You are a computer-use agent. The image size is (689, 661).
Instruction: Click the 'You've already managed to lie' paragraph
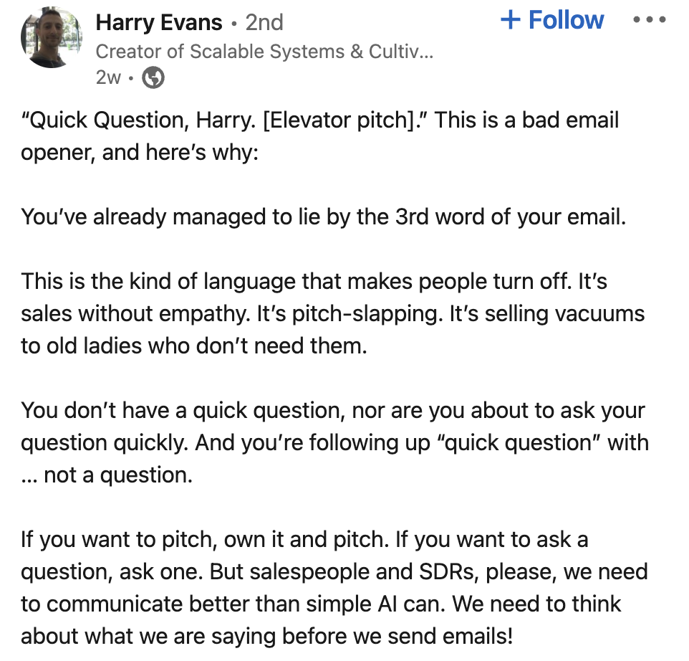323,217
